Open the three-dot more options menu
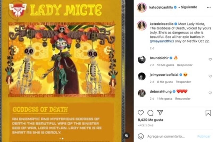This screenshot has width=213, height=142. coord(209,7)
